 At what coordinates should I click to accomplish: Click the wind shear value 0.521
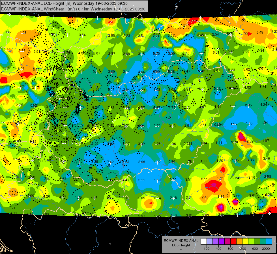[x=35, y=105]
